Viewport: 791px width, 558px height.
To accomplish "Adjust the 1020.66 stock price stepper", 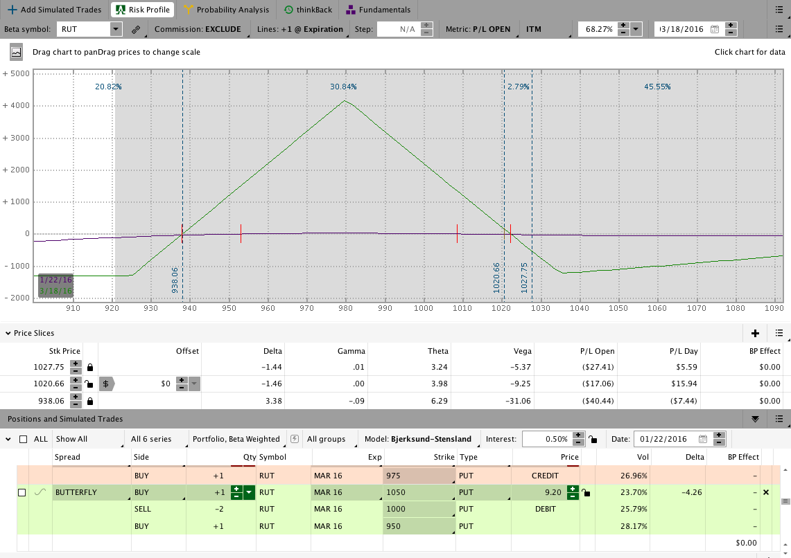I will pyautogui.click(x=76, y=384).
